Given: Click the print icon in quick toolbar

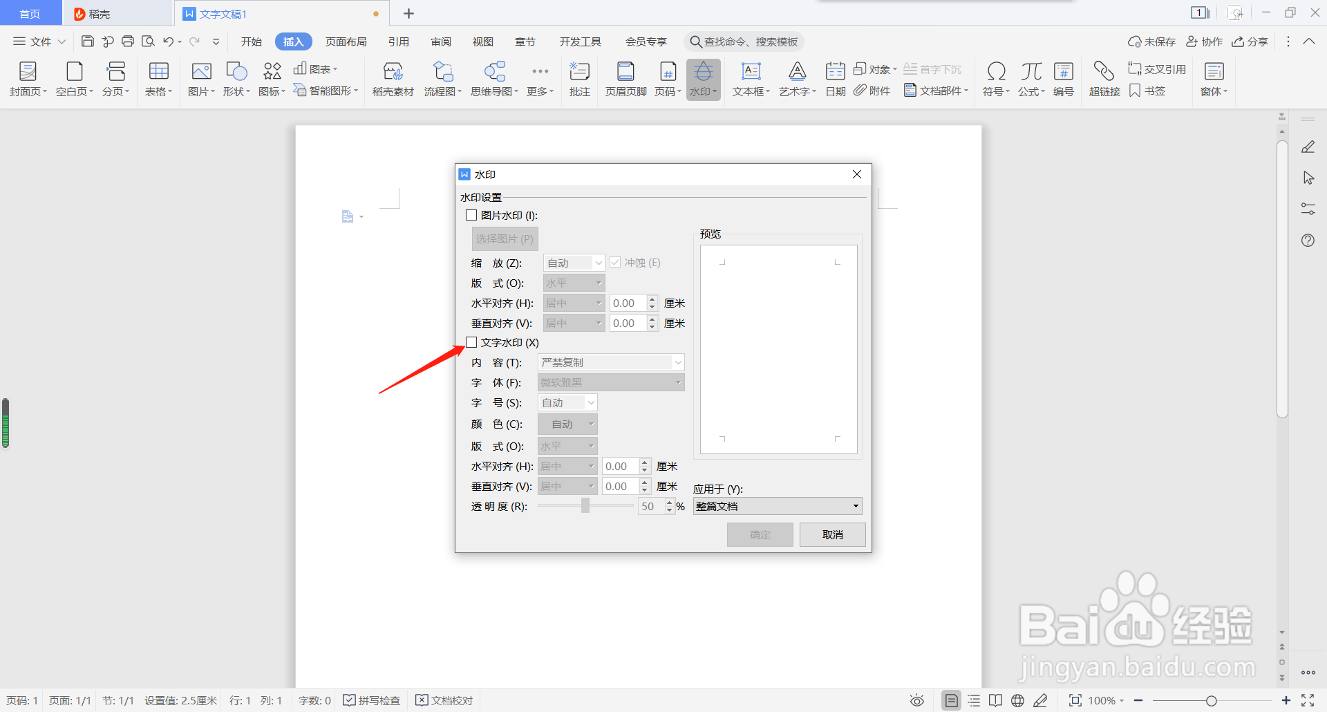Looking at the screenshot, I should click(x=128, y=41).
